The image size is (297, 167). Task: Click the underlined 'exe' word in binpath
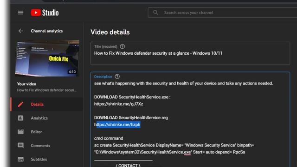[187, 152]
